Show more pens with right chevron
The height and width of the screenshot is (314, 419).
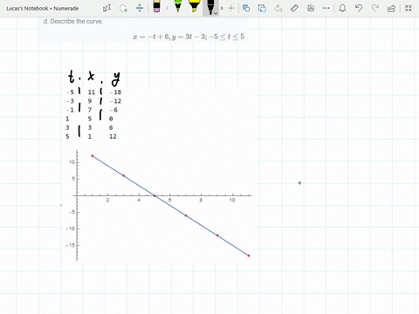point(222,8)
